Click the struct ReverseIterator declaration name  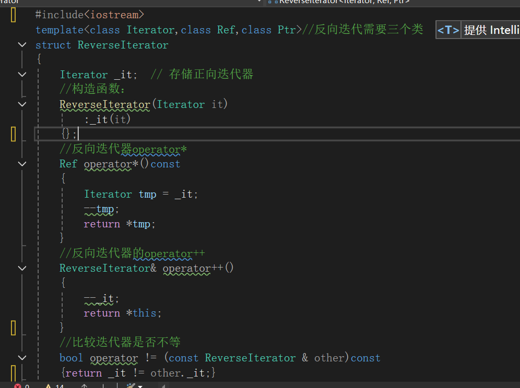[x=123, y=45]
